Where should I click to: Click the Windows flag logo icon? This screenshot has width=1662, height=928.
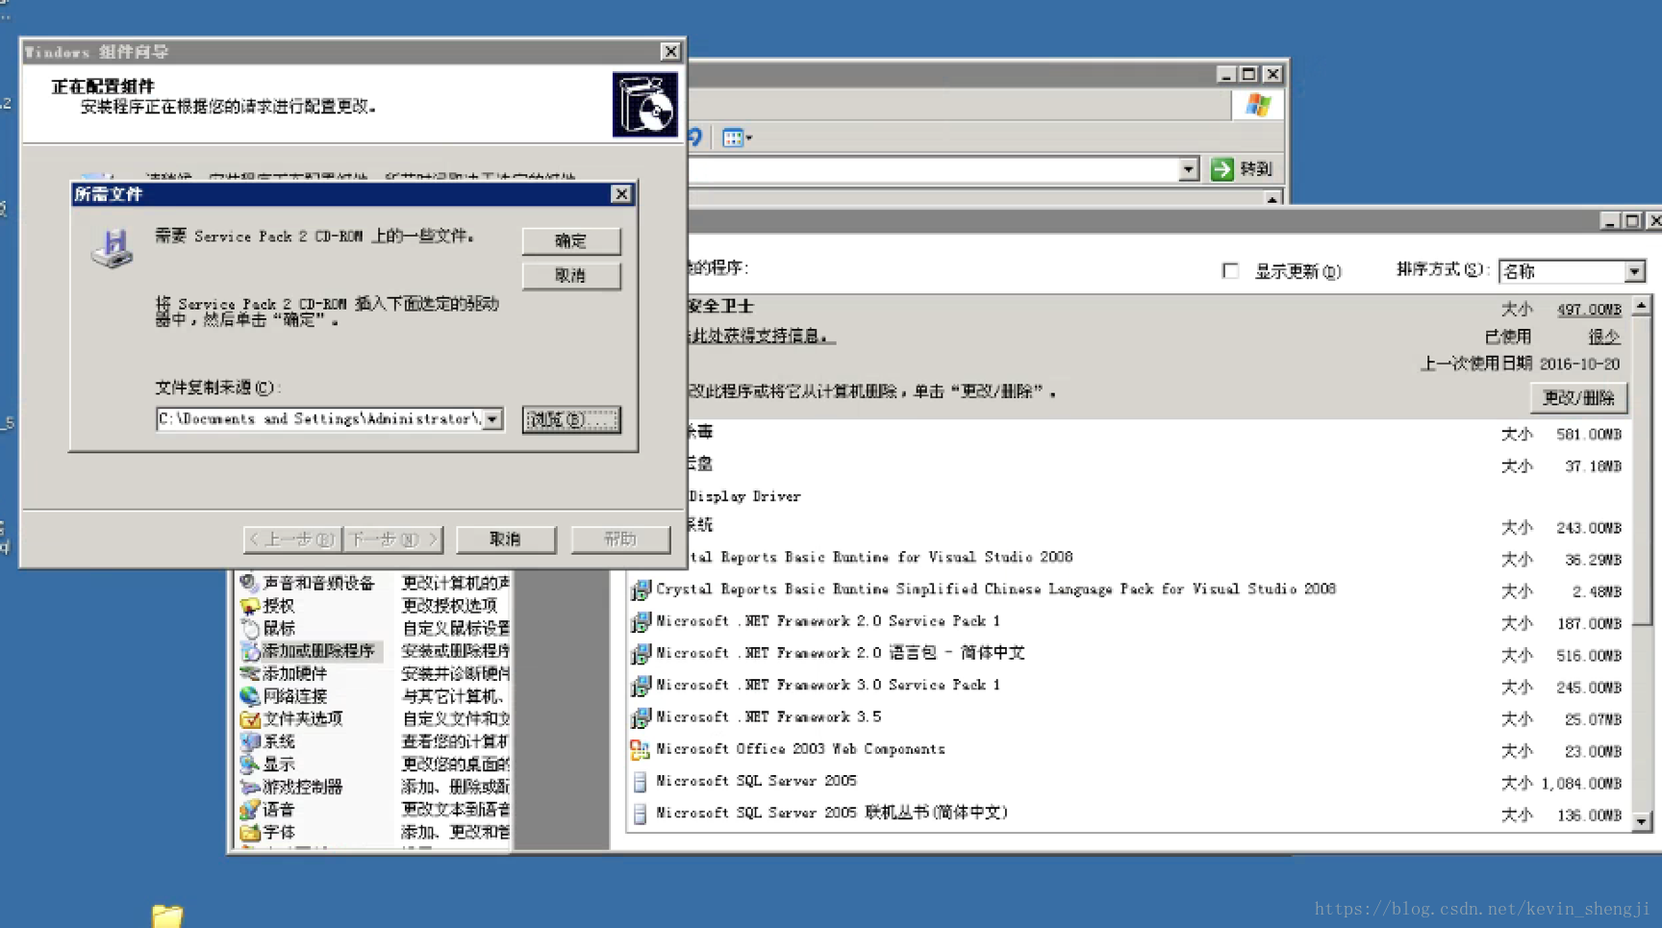point(1257,105)
